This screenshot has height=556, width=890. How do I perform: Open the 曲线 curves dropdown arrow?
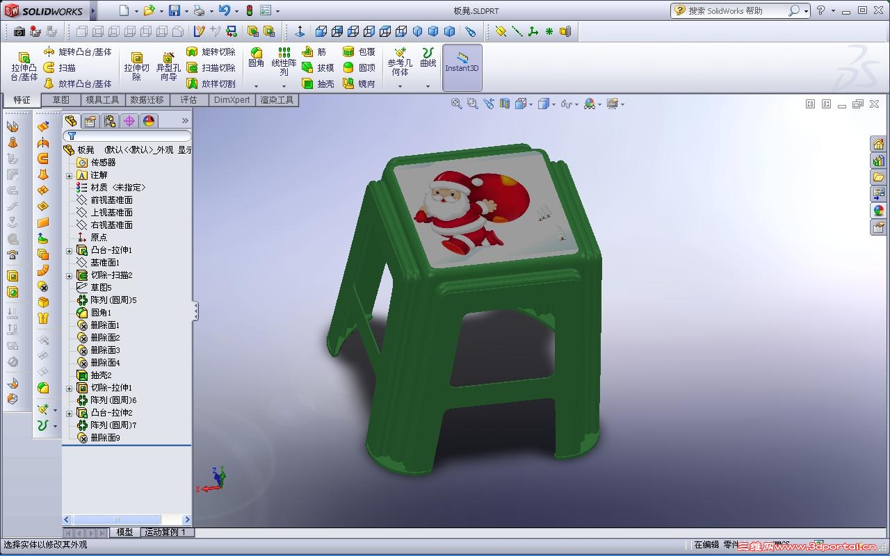pyautogui.click(x=428, y=87)
